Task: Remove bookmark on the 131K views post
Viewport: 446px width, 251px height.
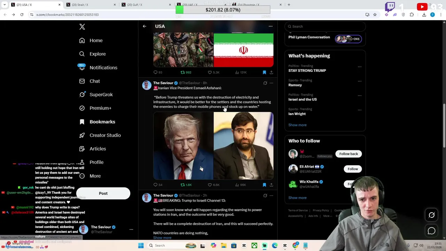Action: click(x=264, y=73)
